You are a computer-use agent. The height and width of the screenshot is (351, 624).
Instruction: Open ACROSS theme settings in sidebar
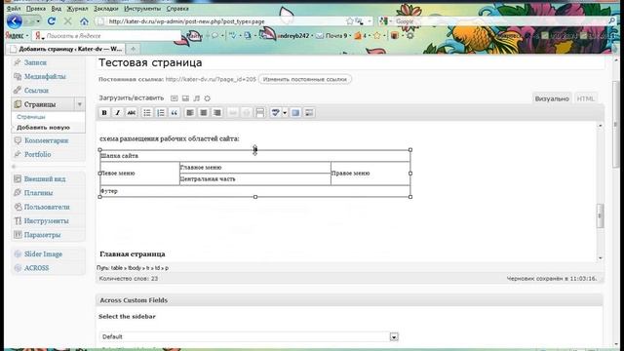tap(36, 268)
